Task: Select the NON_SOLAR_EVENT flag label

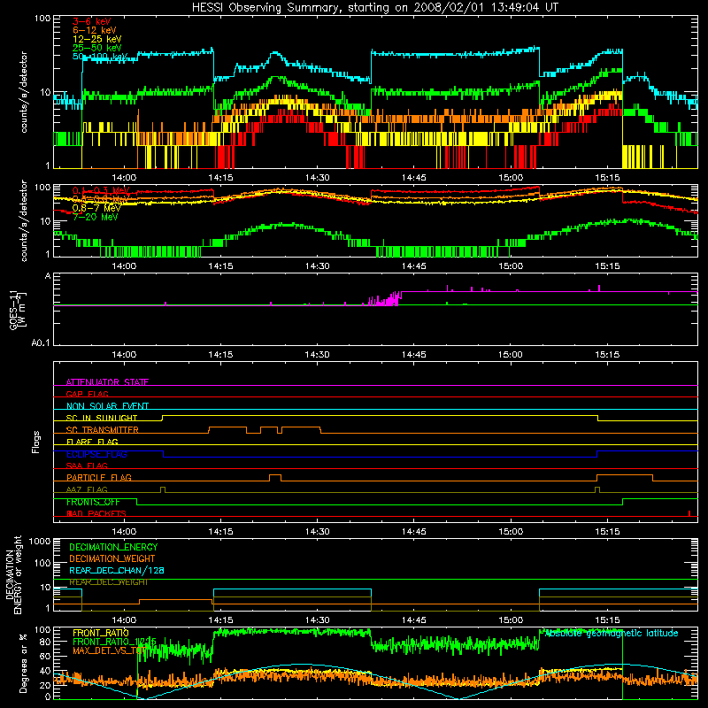Action: click(x=107, y=406)
